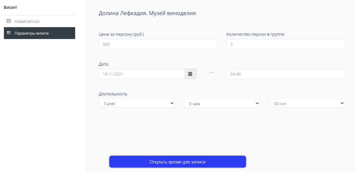Expand the hours duration dropdown '3 часа'
The height and width of the screenshot is (172, 355).
tap(222, 103)
